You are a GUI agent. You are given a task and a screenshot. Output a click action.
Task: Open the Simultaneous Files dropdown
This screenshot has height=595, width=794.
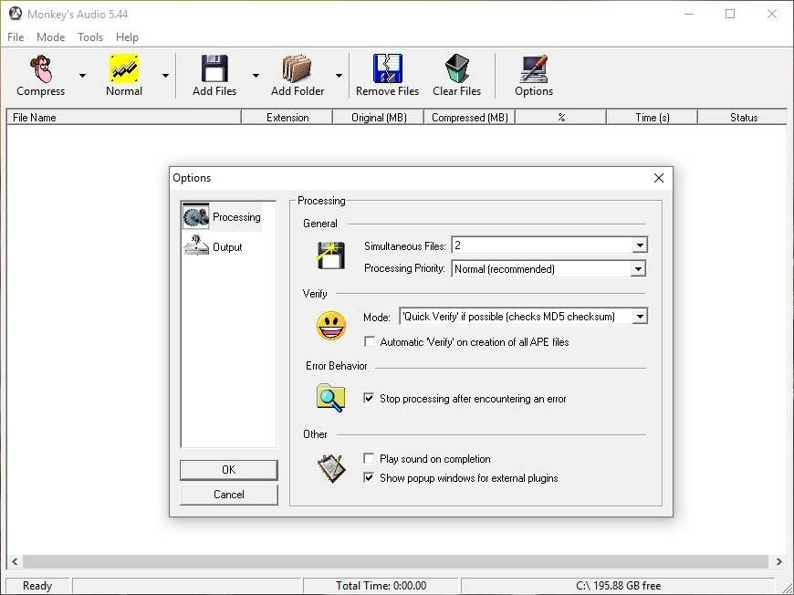pos(640,245)
